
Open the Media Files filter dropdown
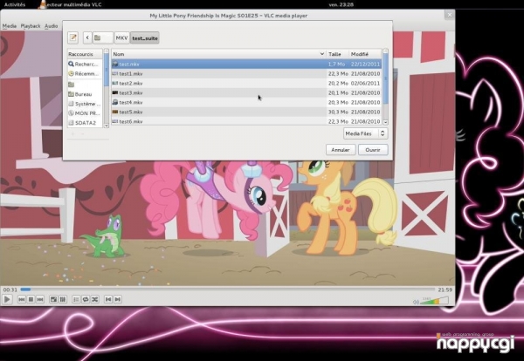(x=366, y=133)
